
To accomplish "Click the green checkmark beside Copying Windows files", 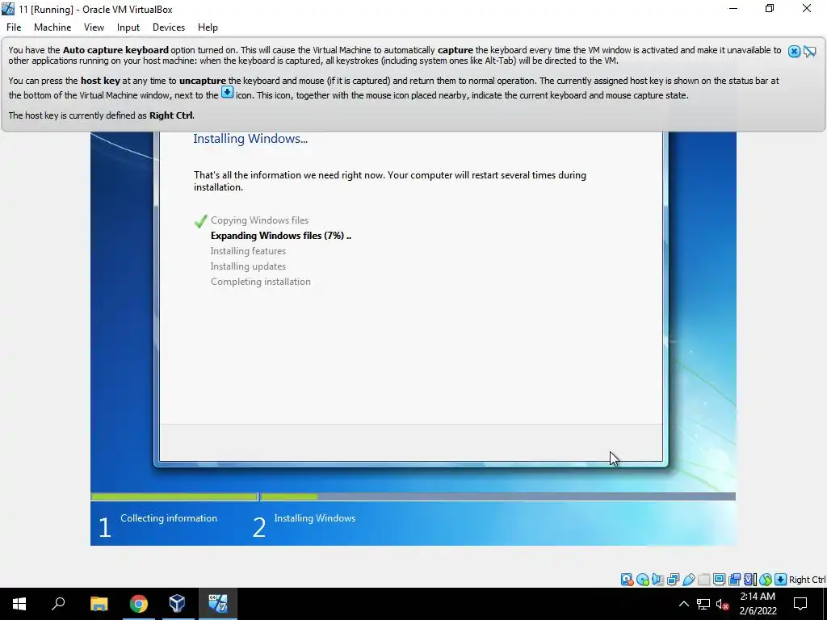I will (x=200, y=221).
